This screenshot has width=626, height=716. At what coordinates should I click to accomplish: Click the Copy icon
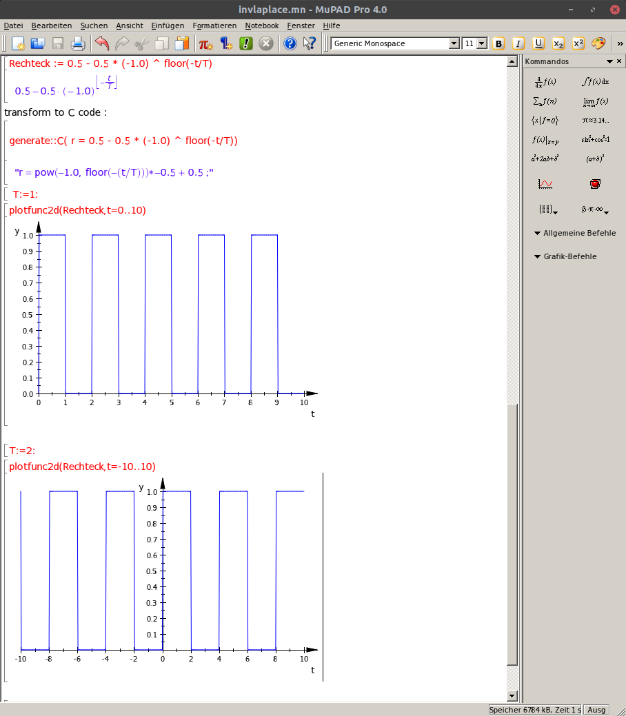coord(162,43)
